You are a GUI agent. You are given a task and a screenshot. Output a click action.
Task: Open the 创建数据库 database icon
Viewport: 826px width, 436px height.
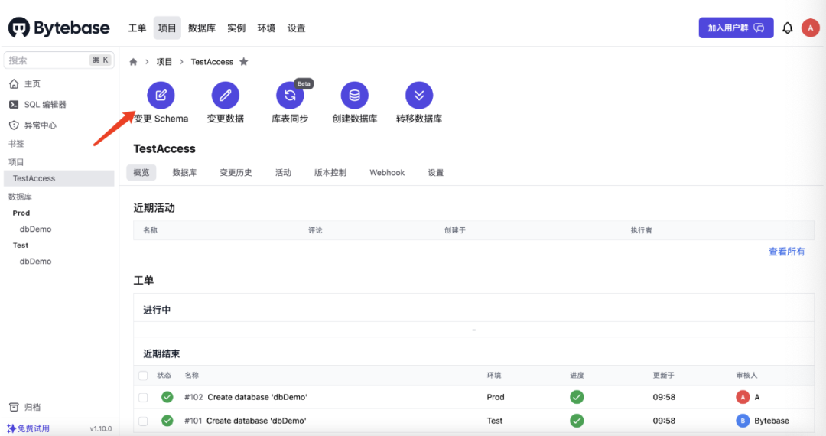click(x=355, y=96)
